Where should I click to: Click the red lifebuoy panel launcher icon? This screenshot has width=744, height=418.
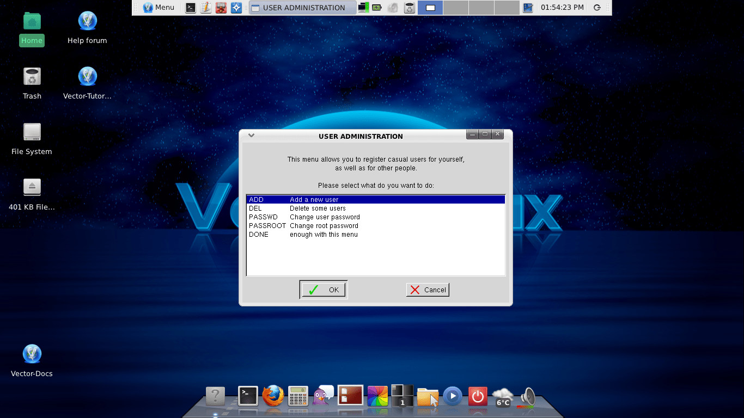pyautogui.click(x=221, y=8)
